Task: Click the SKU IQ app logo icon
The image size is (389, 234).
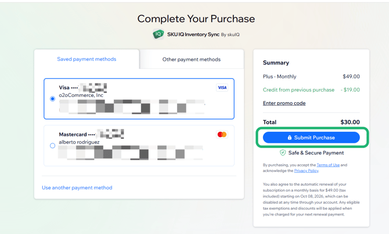Action: (x=158, y=34)
